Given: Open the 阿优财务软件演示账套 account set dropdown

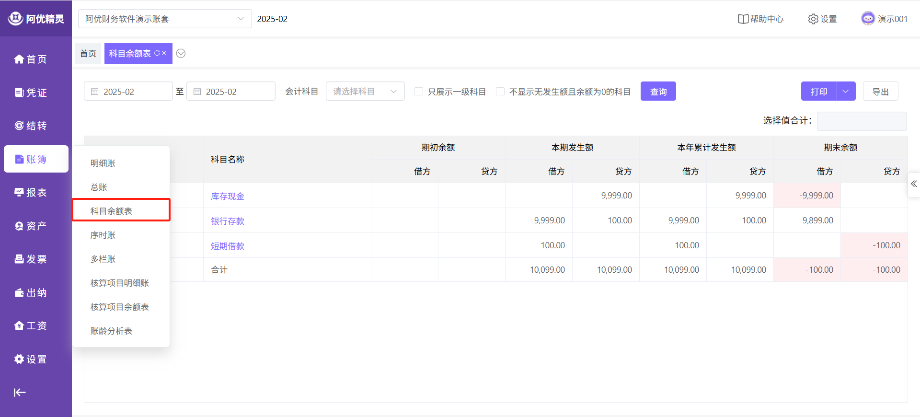Looking at the screenshot, I should coord(164,19).
